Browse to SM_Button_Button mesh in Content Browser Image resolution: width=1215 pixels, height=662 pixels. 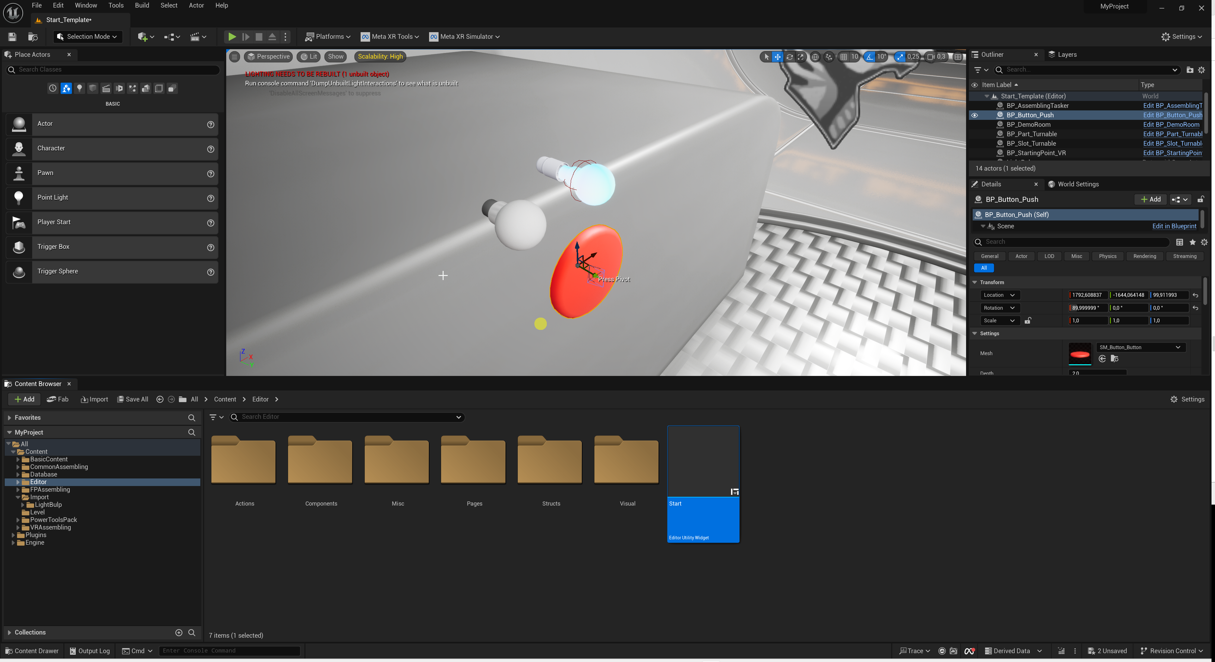pos(1115,359)
